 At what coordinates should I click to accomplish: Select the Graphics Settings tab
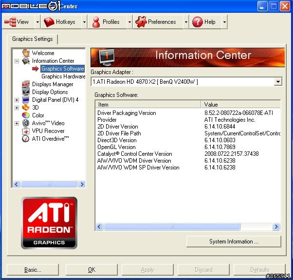33,39
